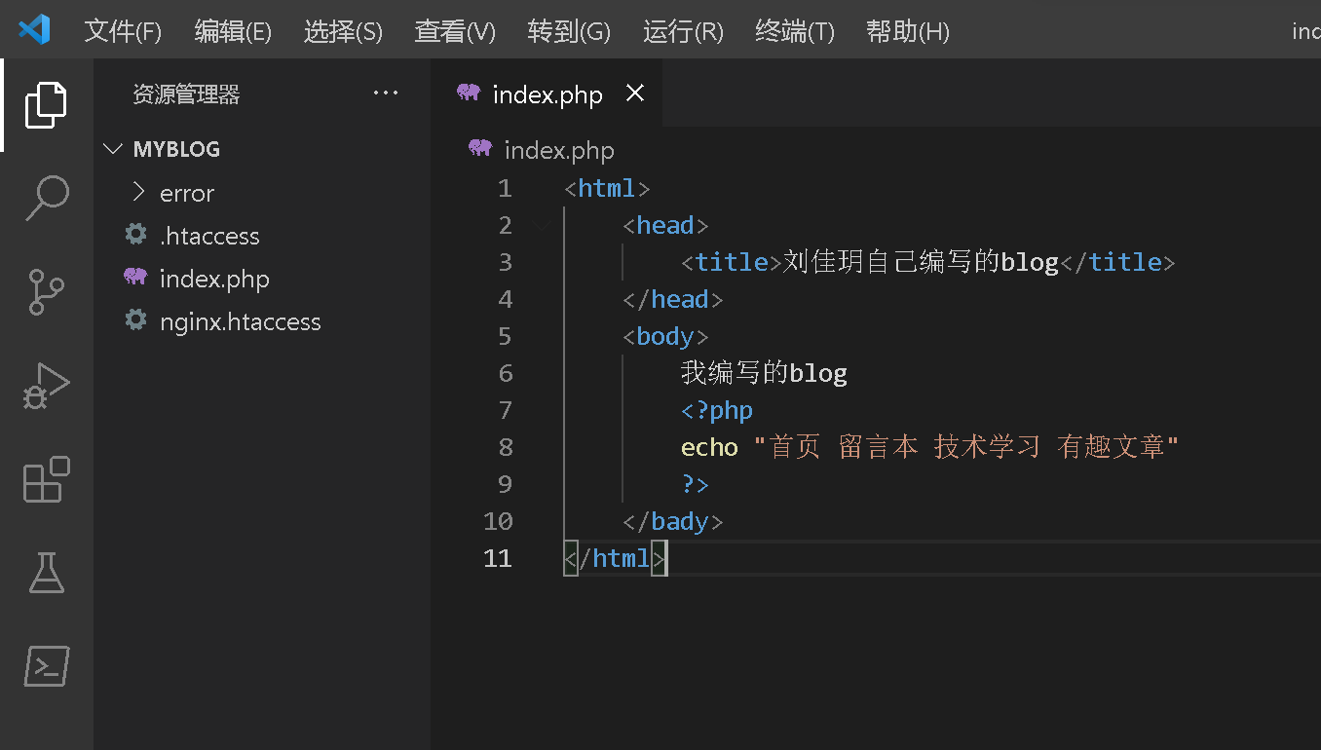The image size is (1321, 750).
Task: Click the index.php breadcrumb above the code
Action: pyautogui.click(x=558, y=150)
